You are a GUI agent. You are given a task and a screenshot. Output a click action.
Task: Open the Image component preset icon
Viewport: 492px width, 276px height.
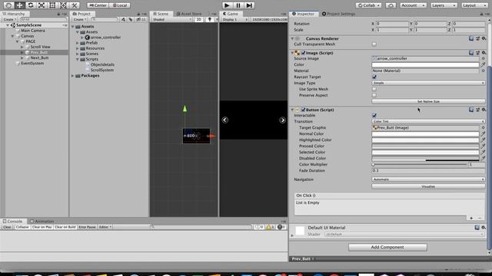pyautogui.click(x=477, y=53)
